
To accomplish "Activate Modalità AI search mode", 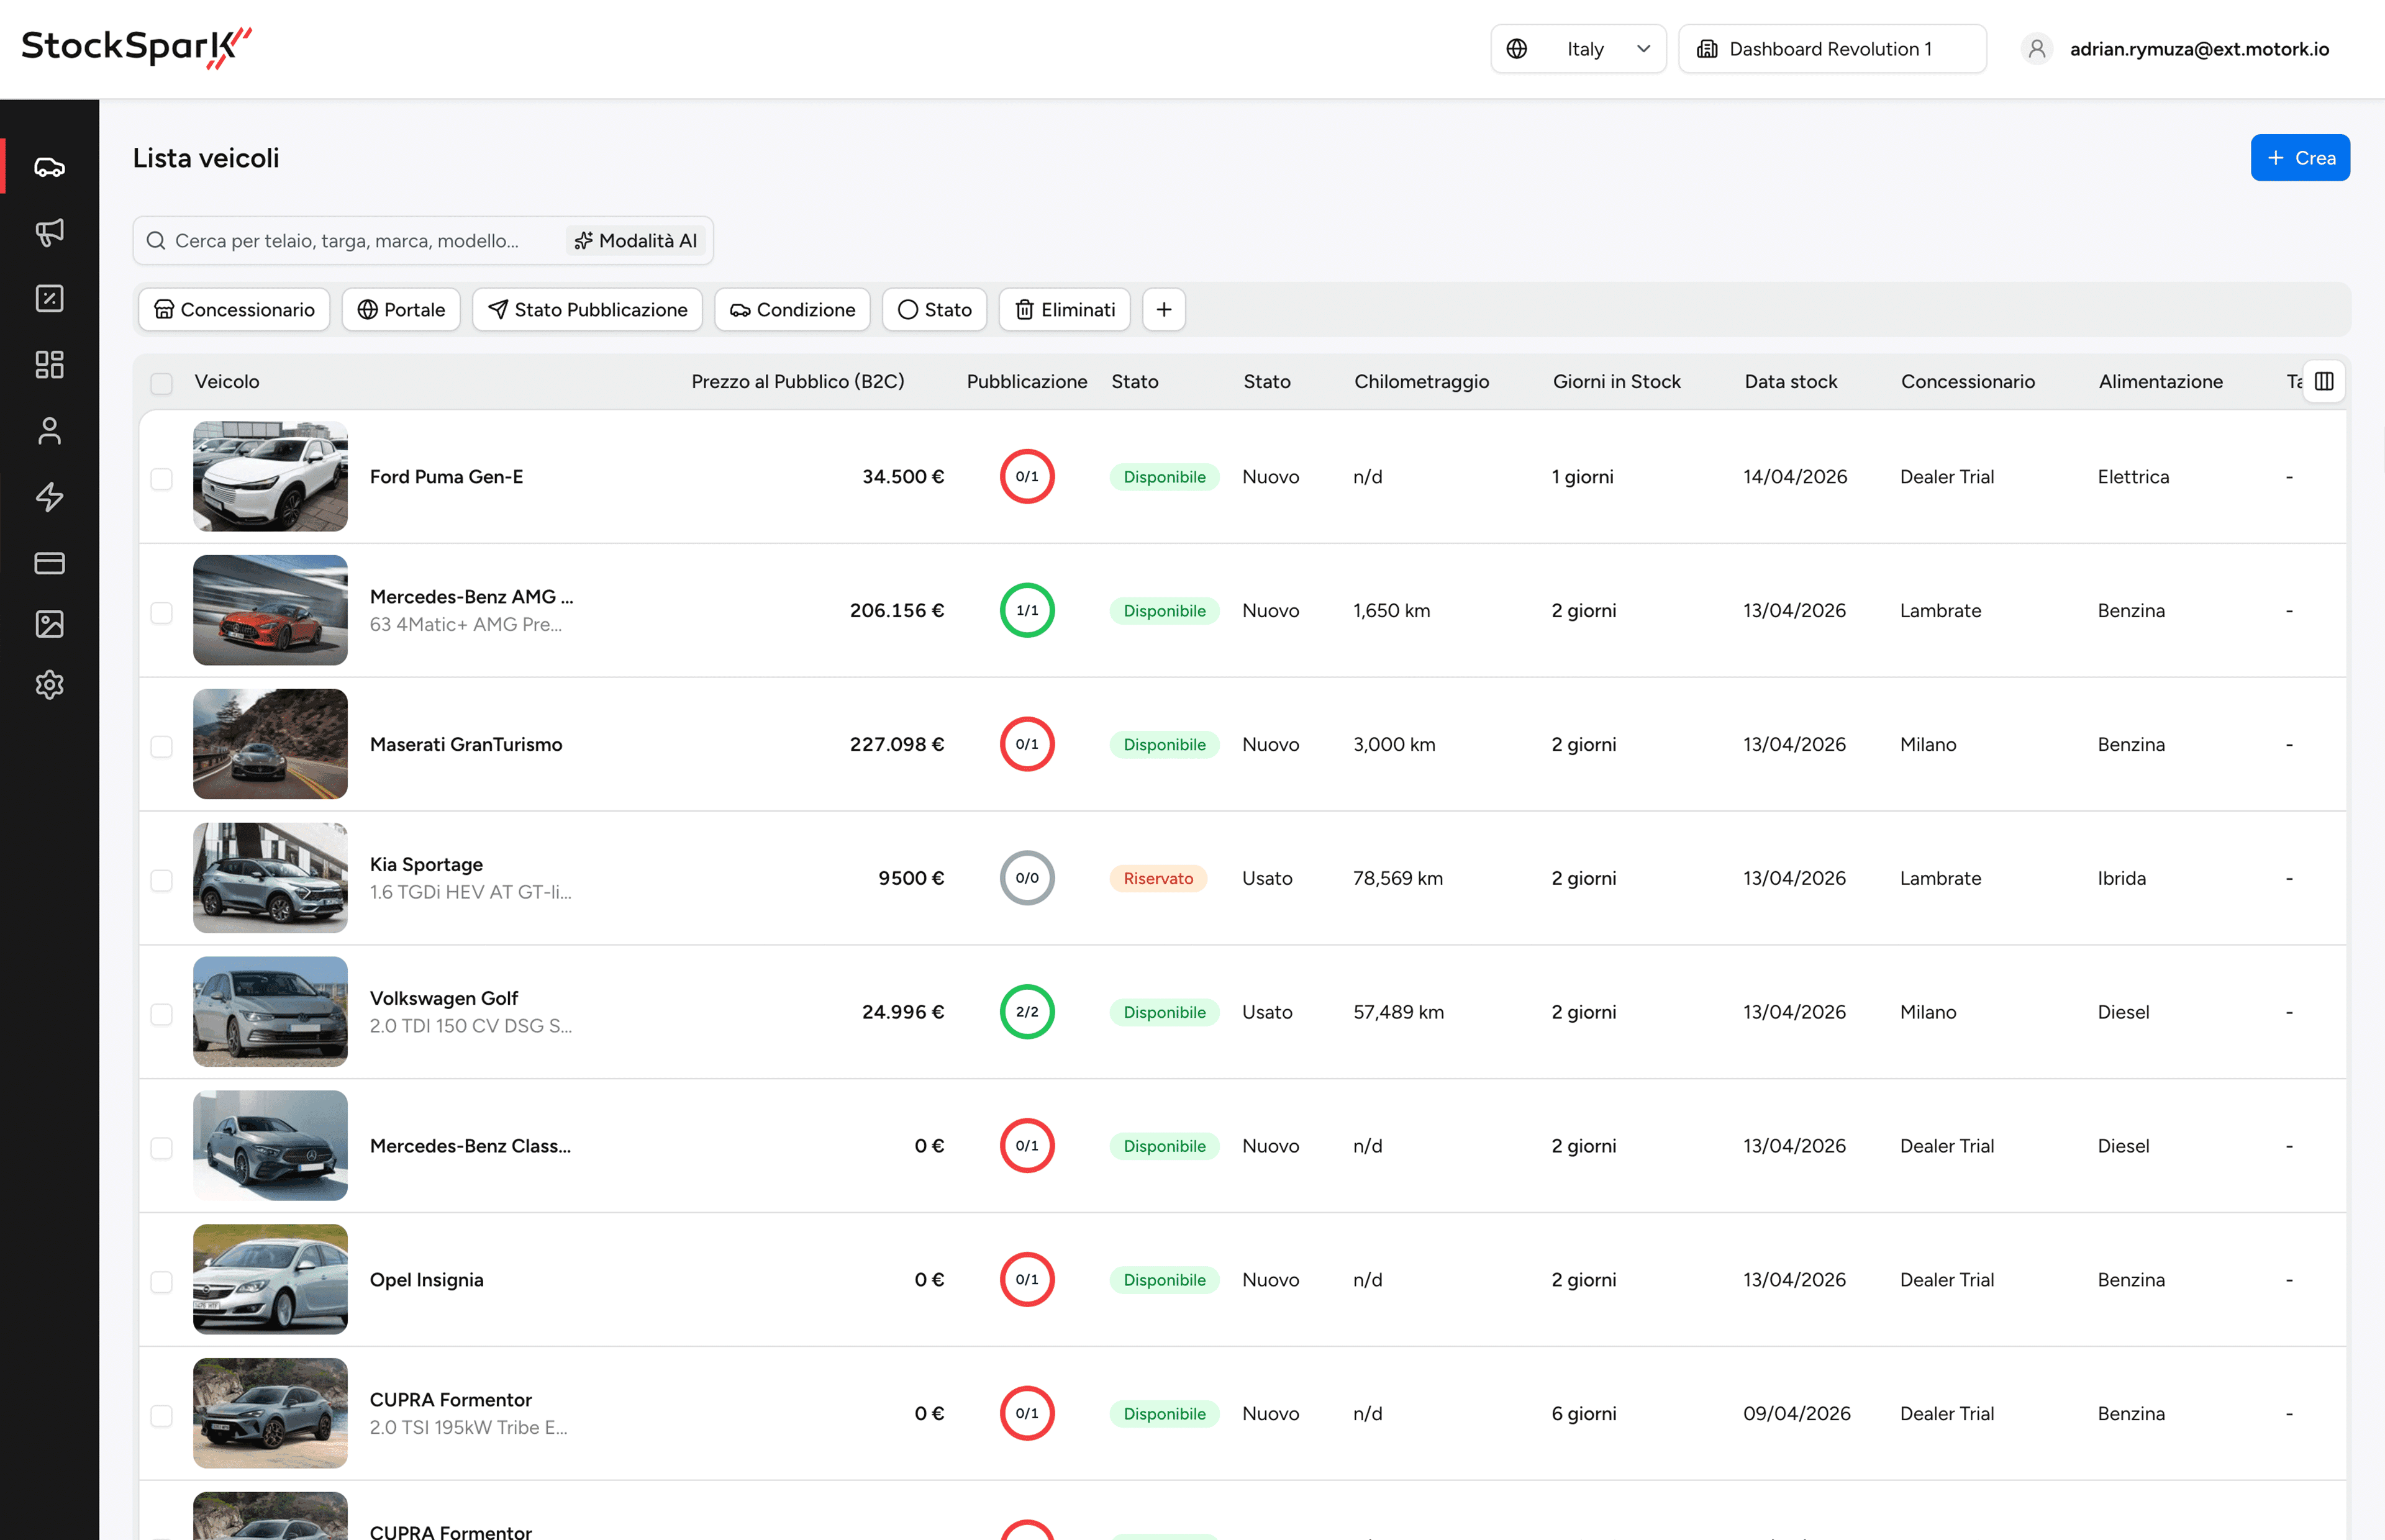I will (x=636, y=241).
